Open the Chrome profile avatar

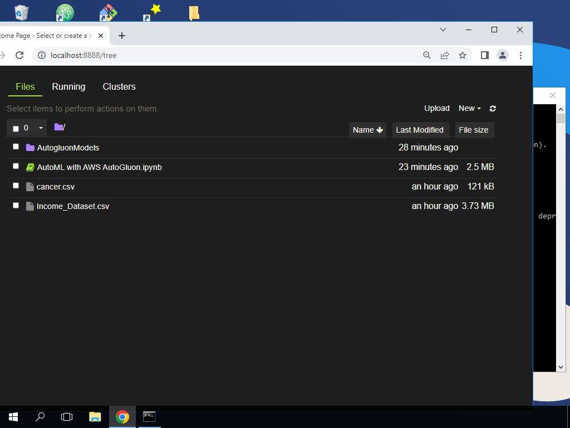[503, 55]
